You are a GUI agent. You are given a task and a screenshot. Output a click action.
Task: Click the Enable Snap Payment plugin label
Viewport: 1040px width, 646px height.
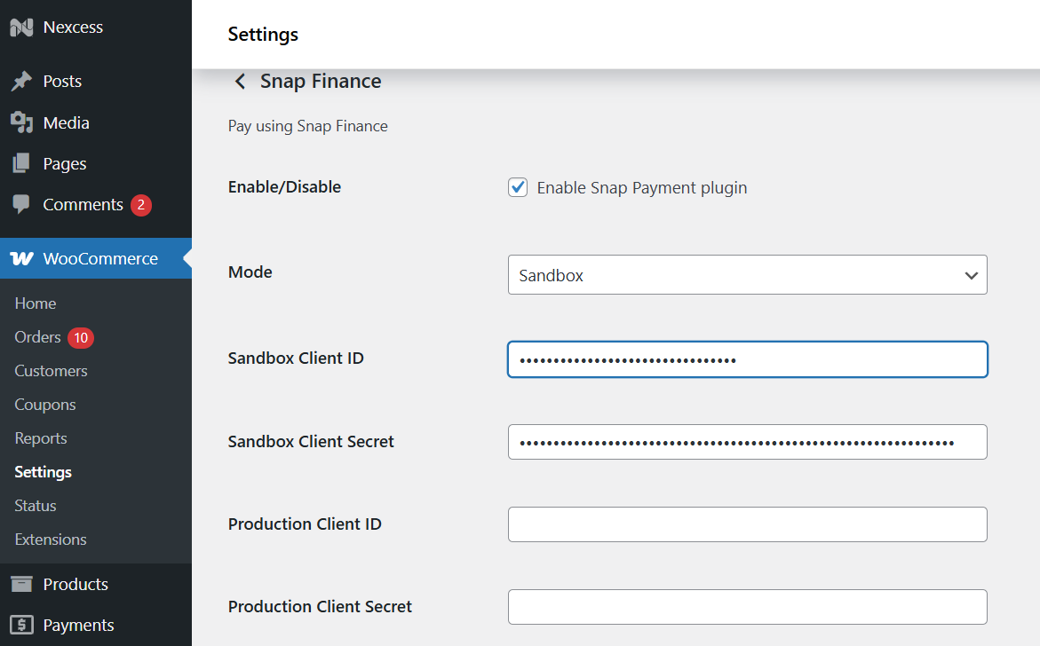[x=642, y=188]
